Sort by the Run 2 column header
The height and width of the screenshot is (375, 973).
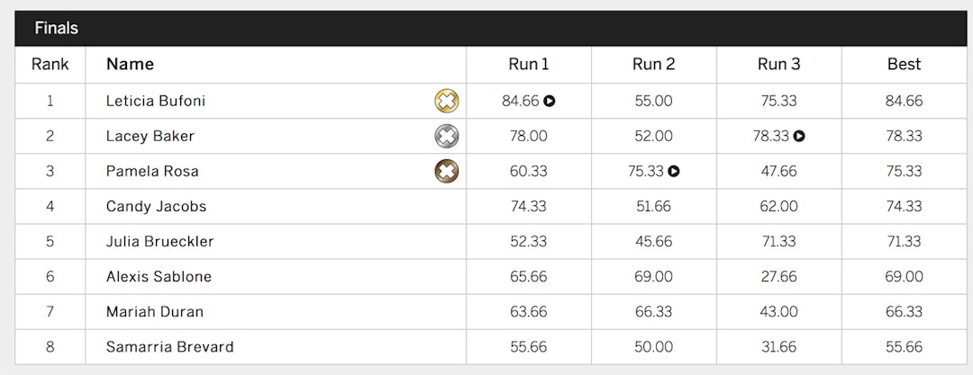[x=653, y=64]
